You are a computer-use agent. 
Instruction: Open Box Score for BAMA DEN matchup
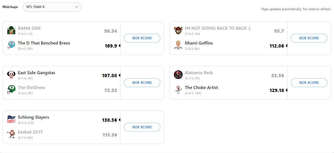point(142,38)
